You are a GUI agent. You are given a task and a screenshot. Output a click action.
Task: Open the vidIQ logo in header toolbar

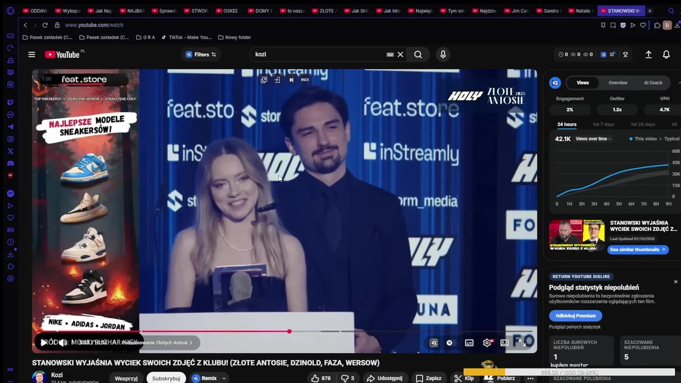pyautogui.click(x=603, y=54)
